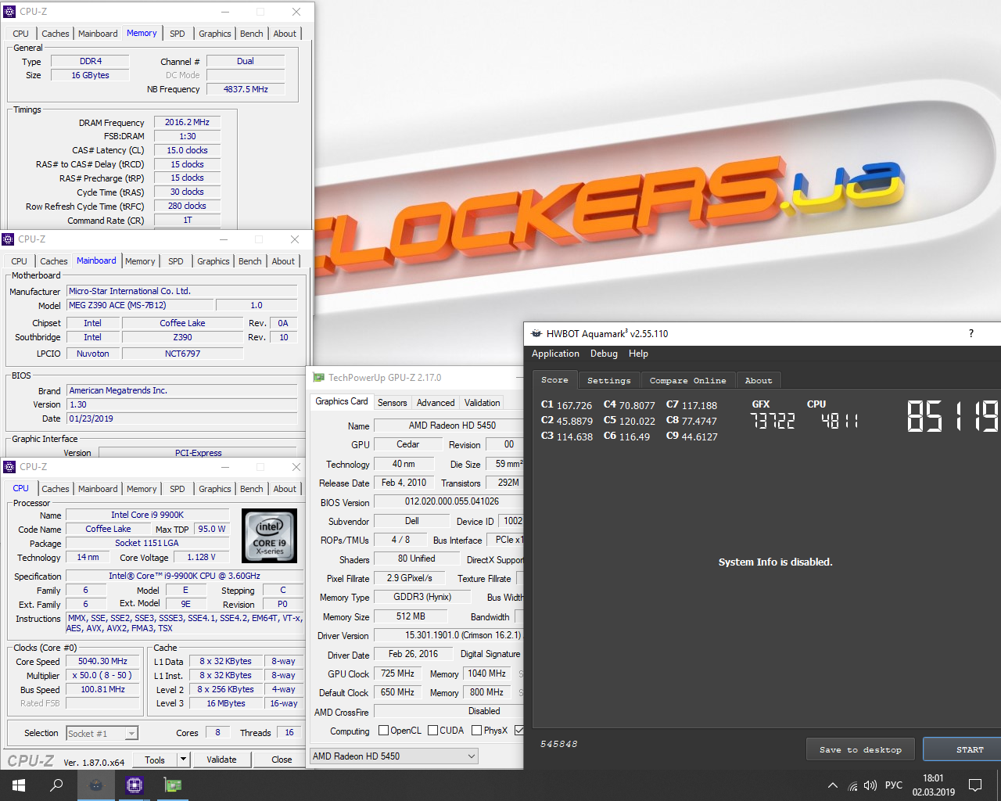Click the Aquamark result code 545848
Viewport: 1001px width, 801px height.
[x=558, y=744]
